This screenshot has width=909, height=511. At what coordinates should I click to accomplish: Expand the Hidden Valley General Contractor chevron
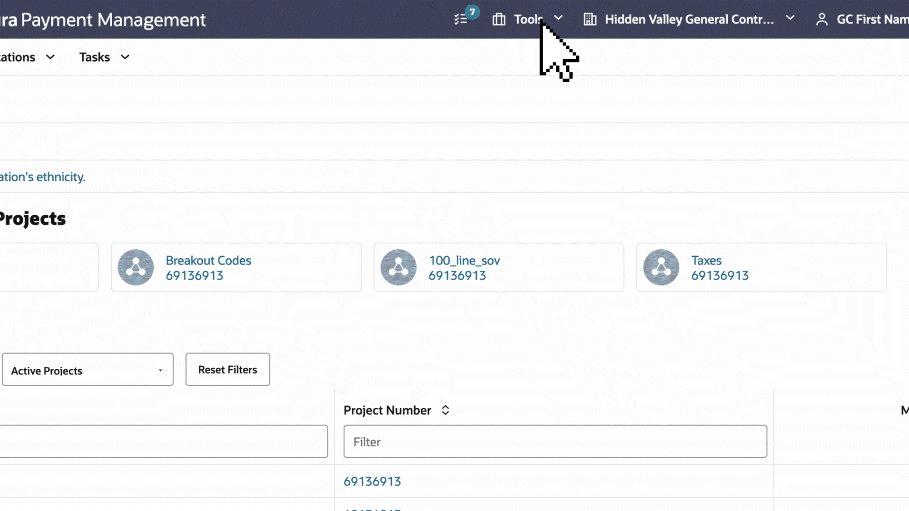790,18
